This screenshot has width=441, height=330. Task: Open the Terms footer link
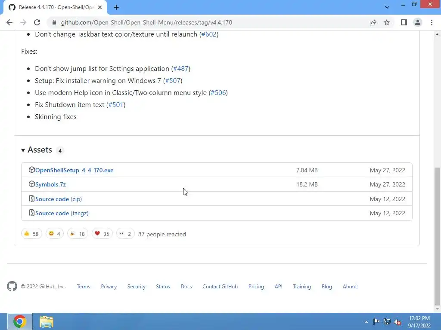[84, 287]
